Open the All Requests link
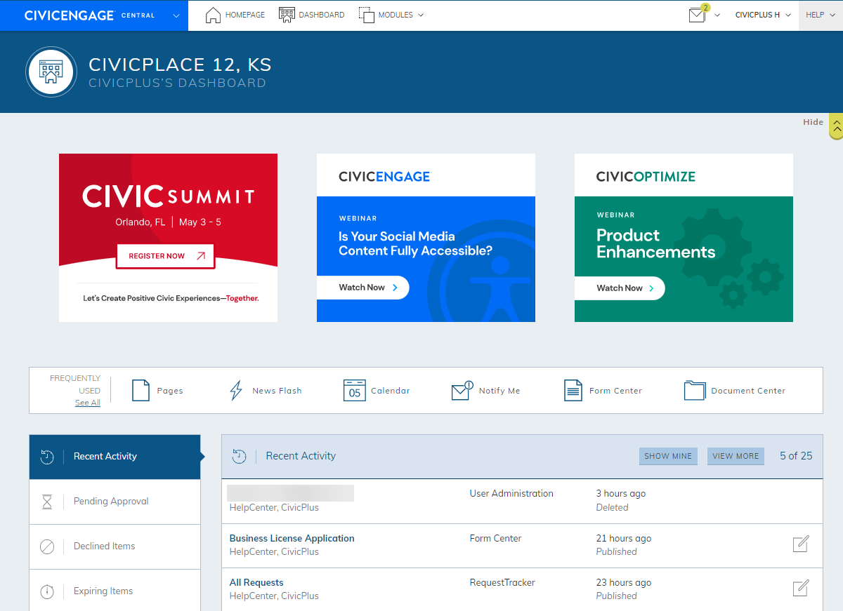 (x=256, y=583)
